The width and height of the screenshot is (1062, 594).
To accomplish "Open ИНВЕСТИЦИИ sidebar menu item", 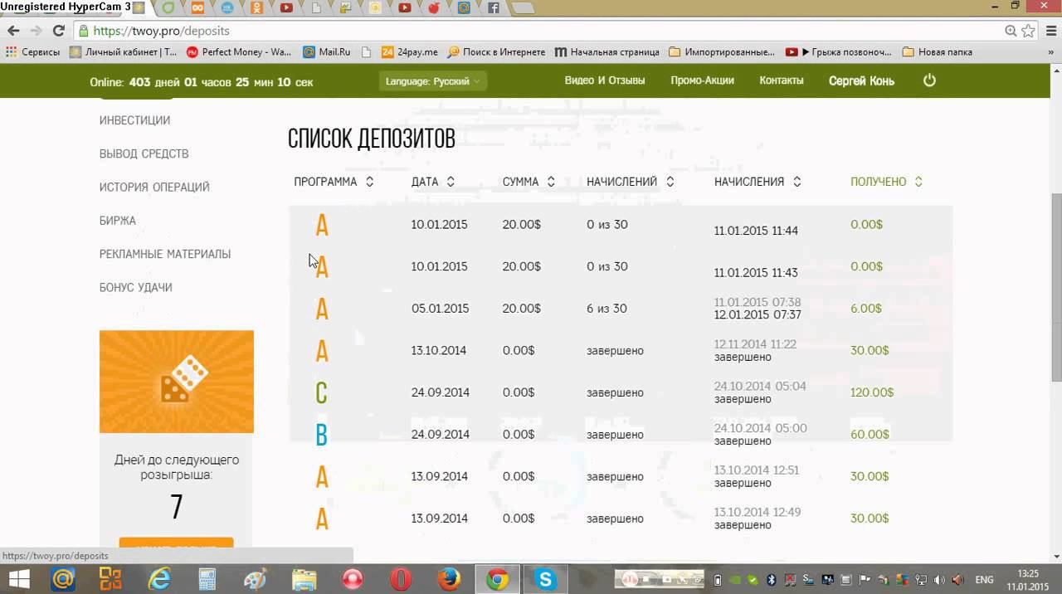I will coord(134,120).
